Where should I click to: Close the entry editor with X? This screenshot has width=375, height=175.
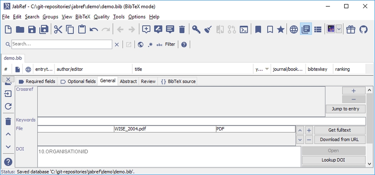[8, 79]
